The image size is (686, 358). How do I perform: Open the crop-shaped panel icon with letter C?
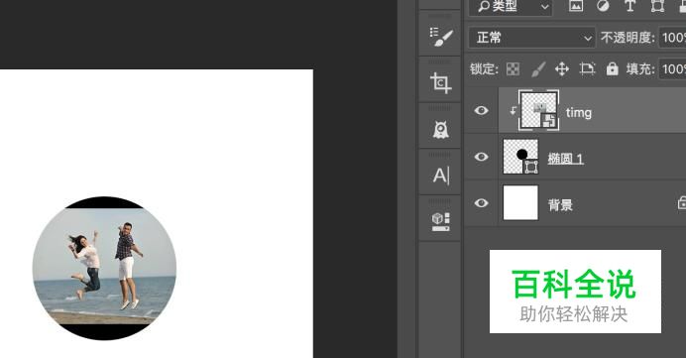coord(440,82)
